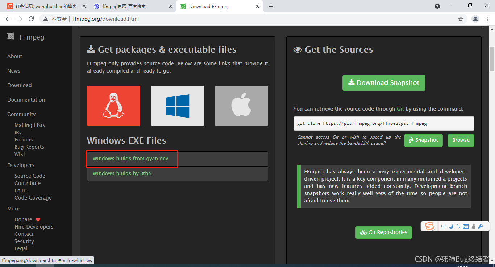Screen dimensions: 495x267
Task: Close the Download FFmpeg tab
Action: [x=258, y=6]
